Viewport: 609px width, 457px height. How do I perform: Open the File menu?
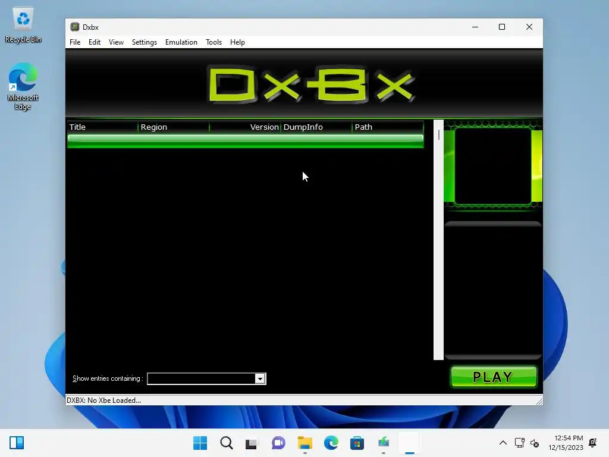[x=75, y=42]
